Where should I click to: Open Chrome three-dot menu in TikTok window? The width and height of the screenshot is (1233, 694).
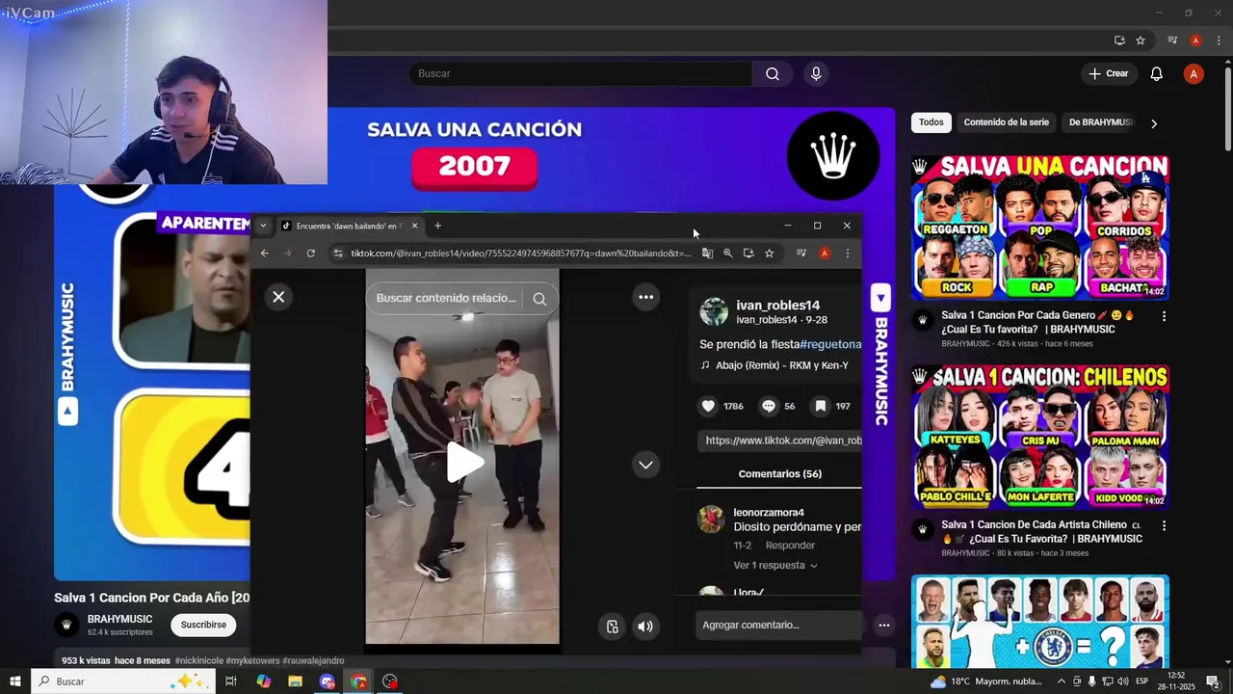(x=848, y=254)
